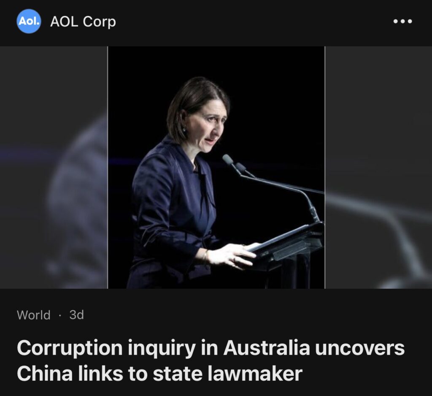Click the word Australia in the headline
The image size is (432, 396).
267,348
